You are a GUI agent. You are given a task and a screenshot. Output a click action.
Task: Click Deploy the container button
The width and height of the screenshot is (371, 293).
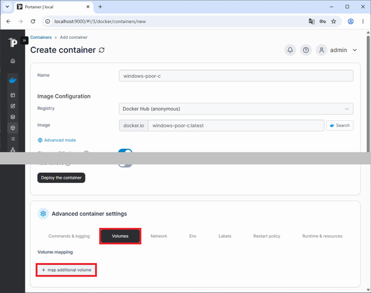tap(61, 178)
